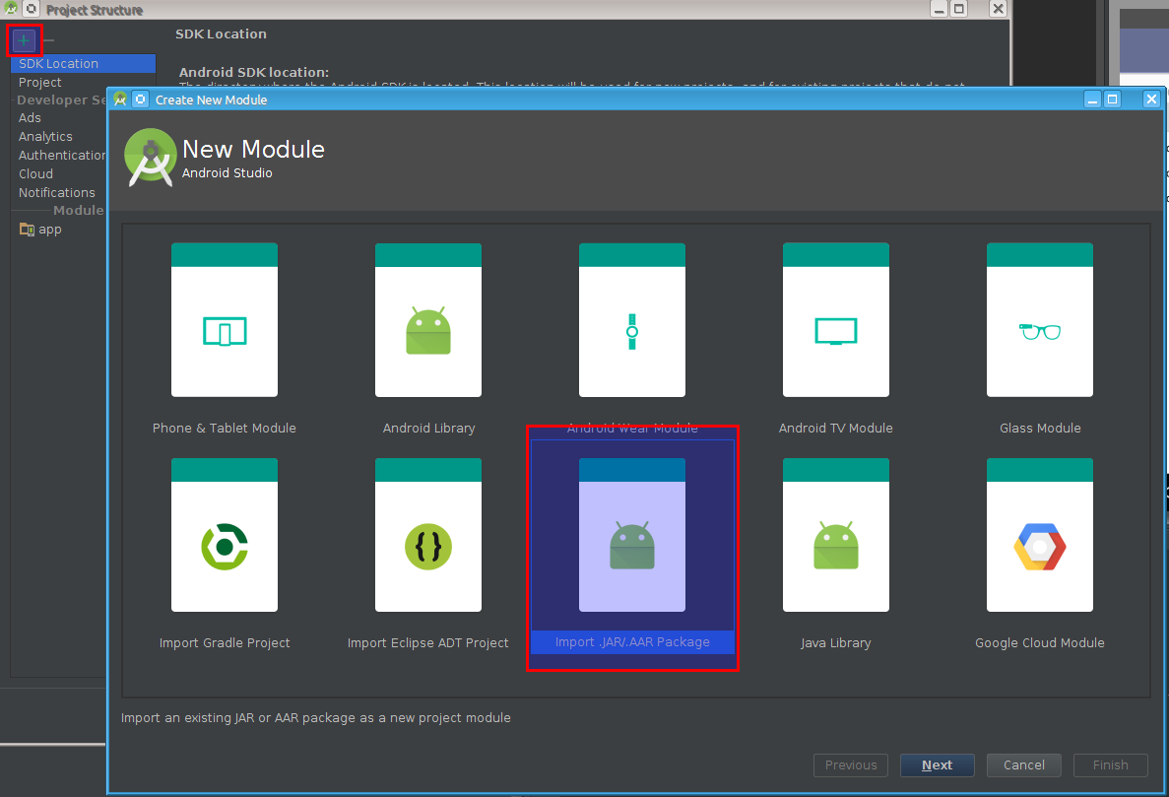Cancel the Create New Module dialog
1169x797 pixels.
[1023, 764]
